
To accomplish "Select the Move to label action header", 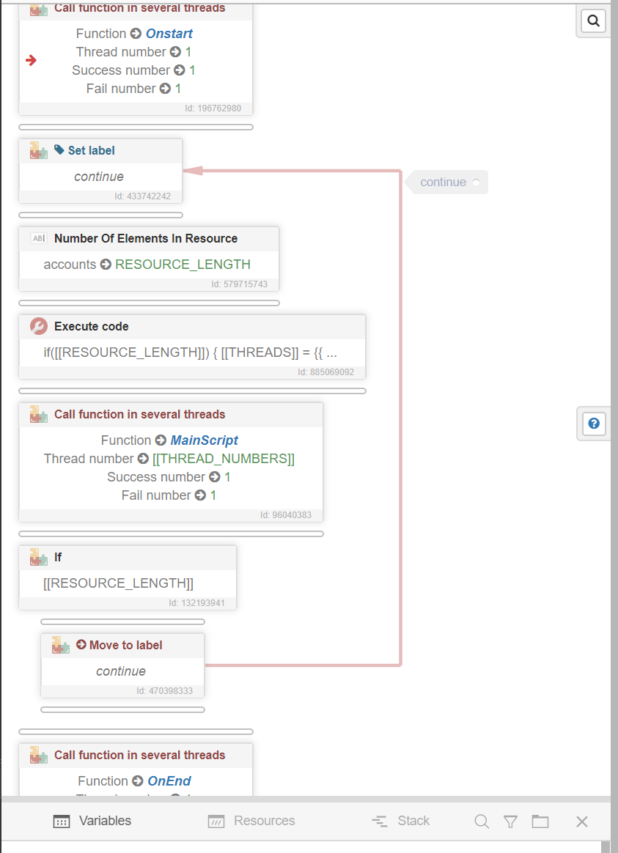I will click(x=125, y=646).
